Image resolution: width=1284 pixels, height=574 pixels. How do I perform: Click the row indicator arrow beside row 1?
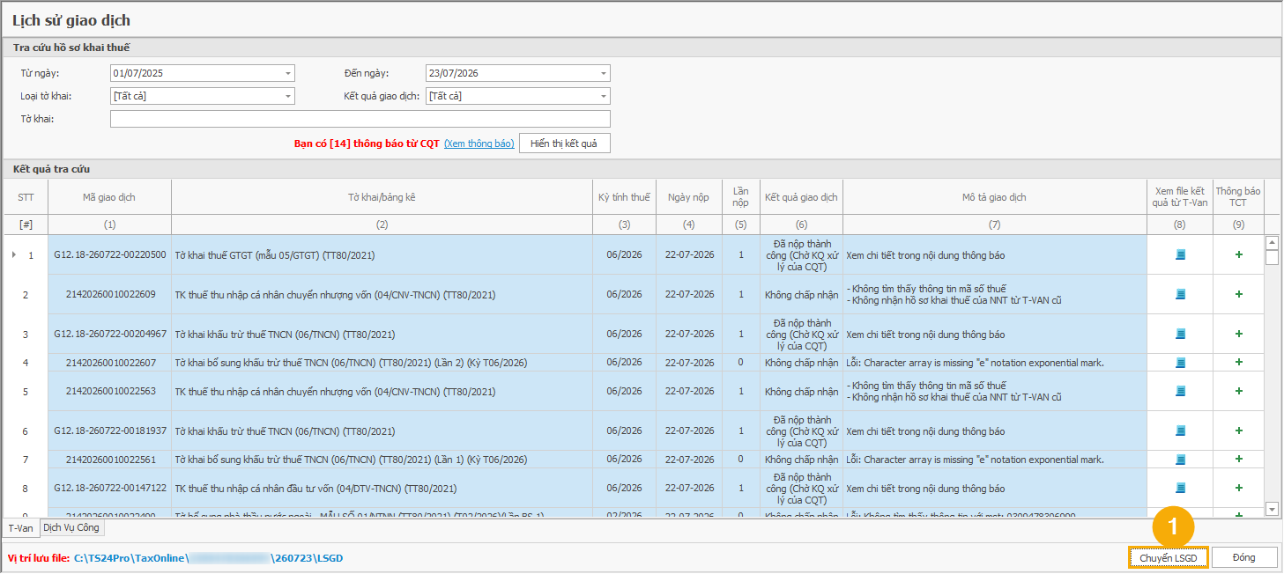click(13, 254)
